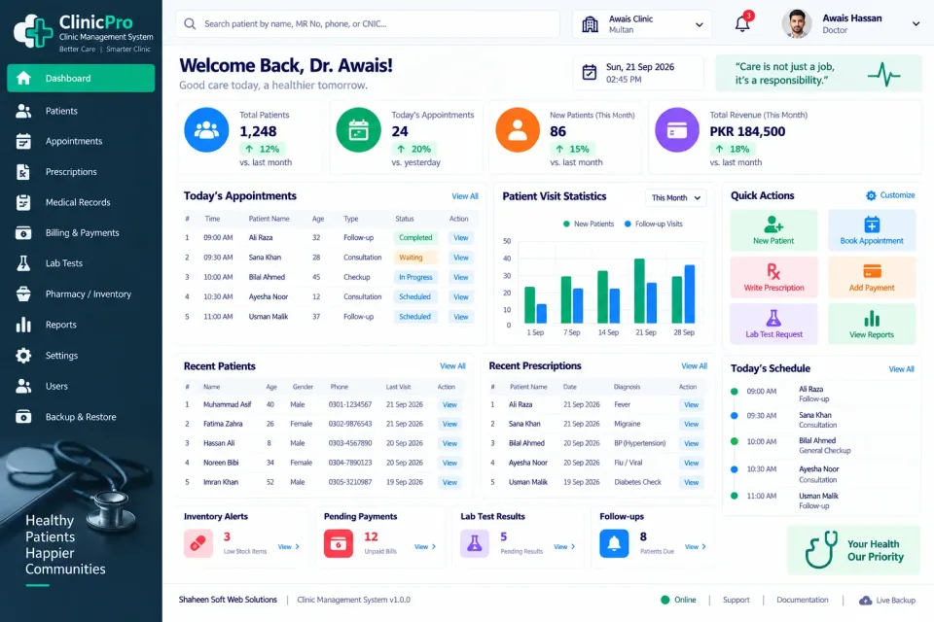934x622 pixels.
Task: Click the Lab Test Request quick action
Action: click(773, 325)
